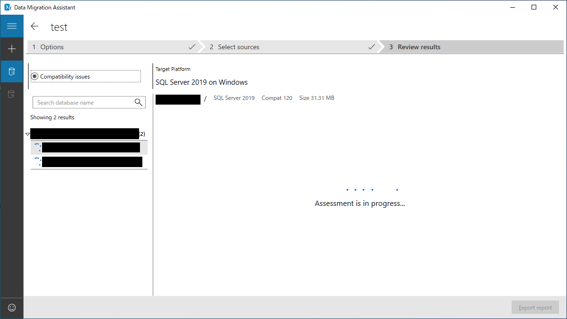Select the second redacted database row
The width and height of the screenshot is (567, 319).
coord(89,162)
